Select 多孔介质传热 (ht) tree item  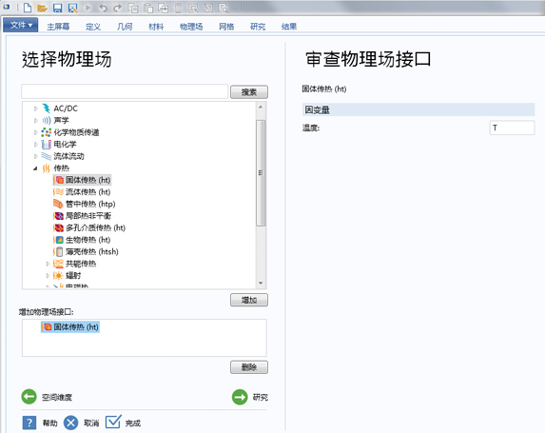tap(89, 227)
